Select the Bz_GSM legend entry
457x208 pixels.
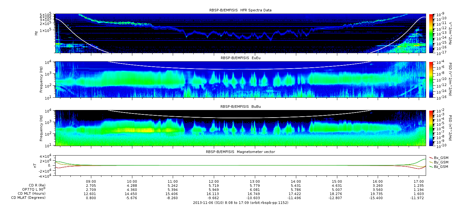click(x=441, y=167)
